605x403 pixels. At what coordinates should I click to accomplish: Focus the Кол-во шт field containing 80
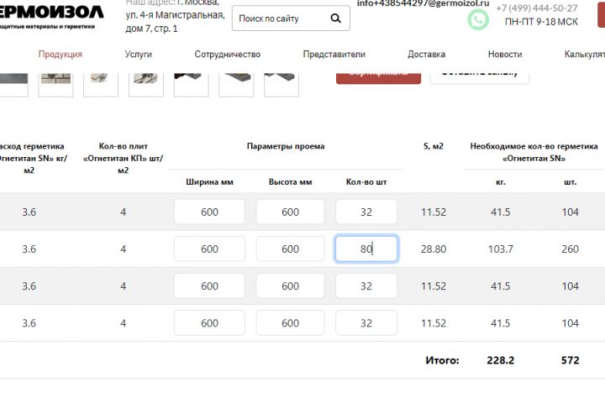coord(366,249)
